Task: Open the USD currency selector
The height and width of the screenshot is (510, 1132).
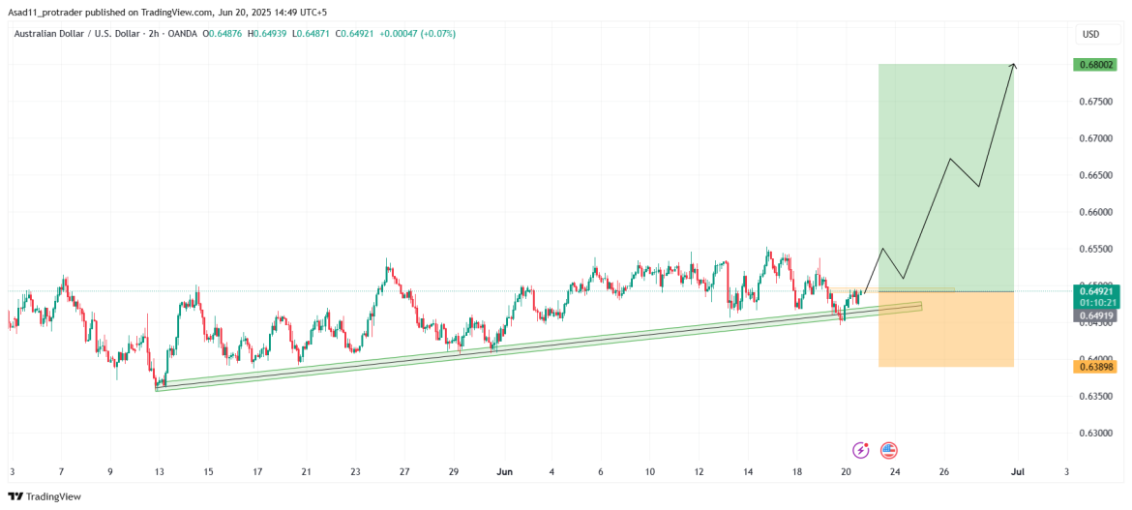Action: (1090, 34)
